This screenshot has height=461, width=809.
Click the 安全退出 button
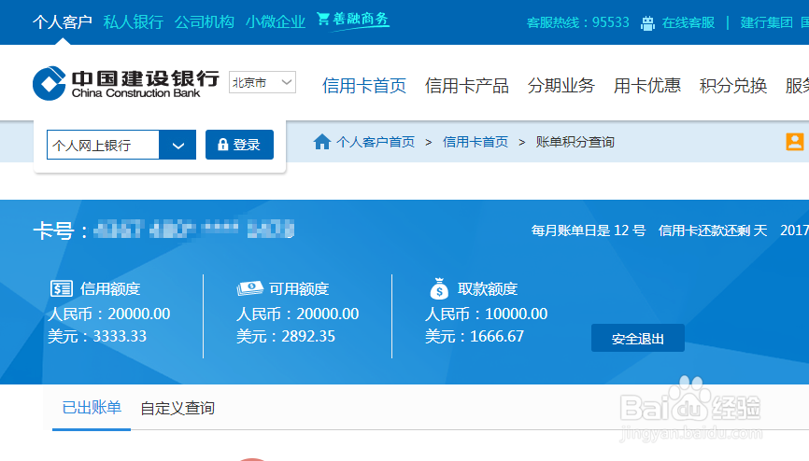638,338
